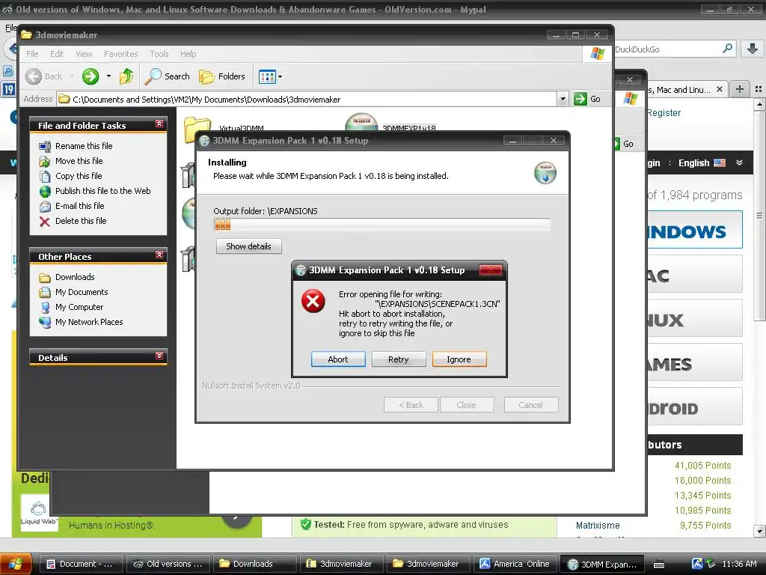The image size is (766, 575).
Task: Open the Forward history dropdown arrow
Action: pos(108,76)
